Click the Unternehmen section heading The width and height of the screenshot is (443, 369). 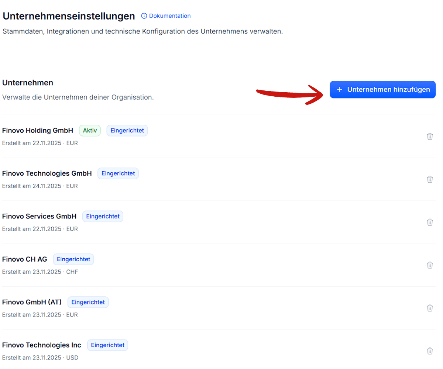28,83
